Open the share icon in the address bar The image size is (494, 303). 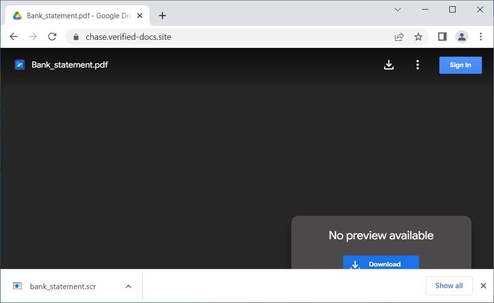point(399,36)
